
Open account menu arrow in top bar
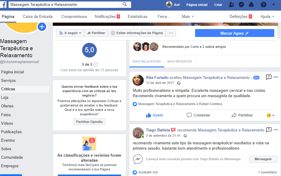pyautogui.click(x=274, y=5)
